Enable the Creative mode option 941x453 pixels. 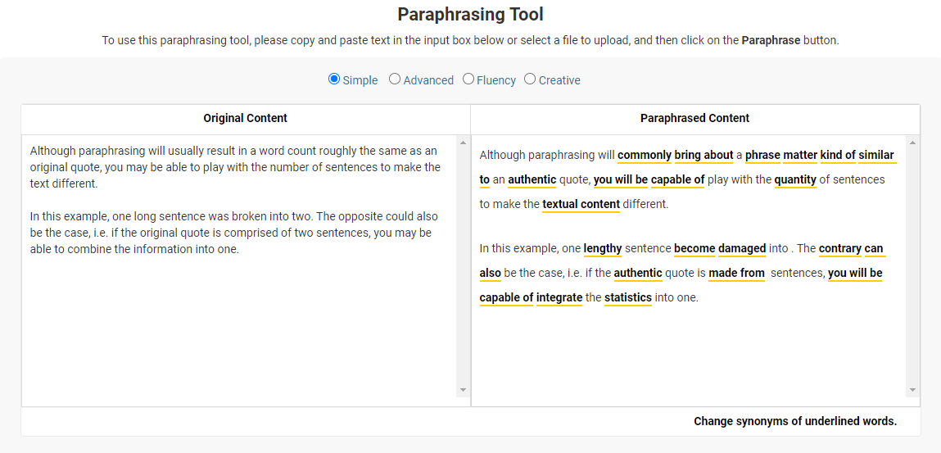(530, 79)
